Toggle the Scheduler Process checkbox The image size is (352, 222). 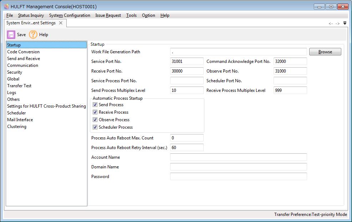[x=95, y=127]
